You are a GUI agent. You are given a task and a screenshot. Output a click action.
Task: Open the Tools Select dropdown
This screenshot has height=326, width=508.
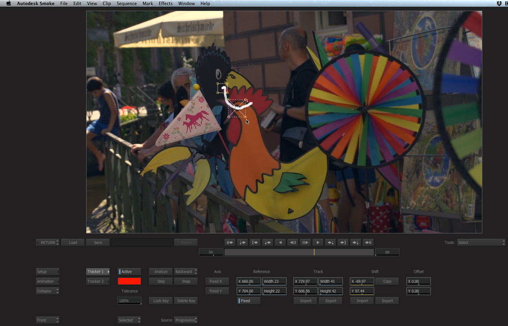[481, 242]
